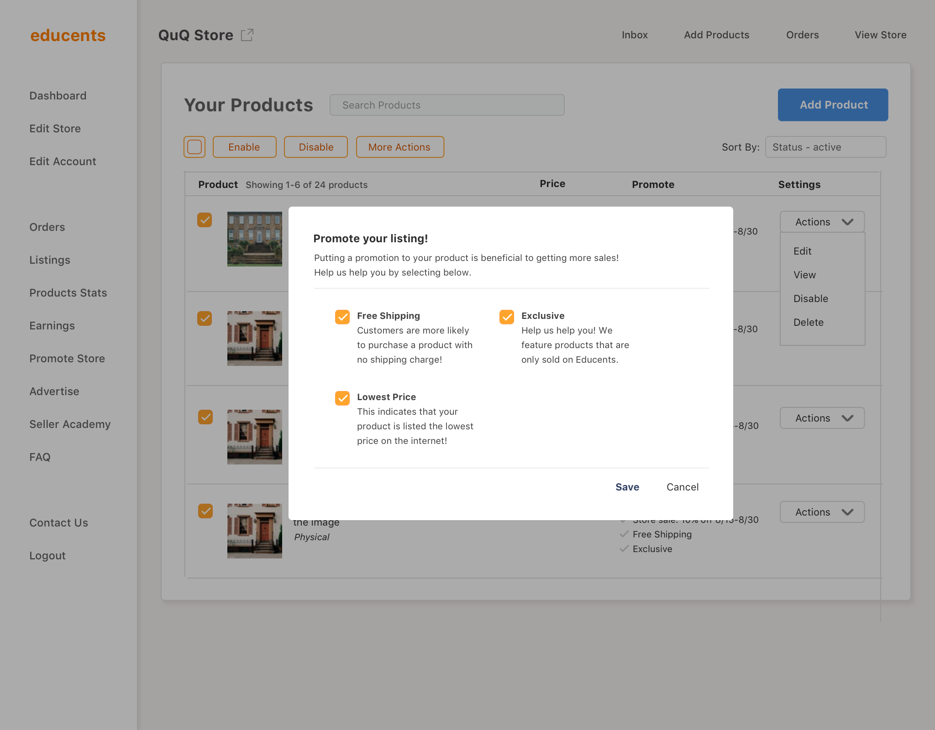Click in the Search Products field
This screenshot has width=935, height=730.
point(446,105)
